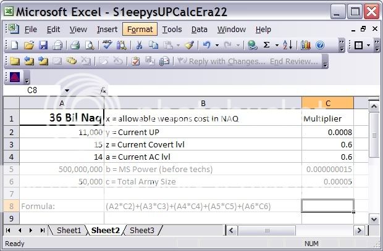Viewport: 383px width, 251px height.
Task: Expand the Undo history dropdown arrow
Action: (x=216, y=45)
